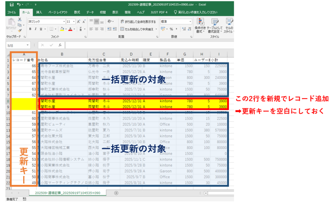Click the Save icon in the quick access toolbar
Screen dimensions: 334x204
(x=11, y=5)
